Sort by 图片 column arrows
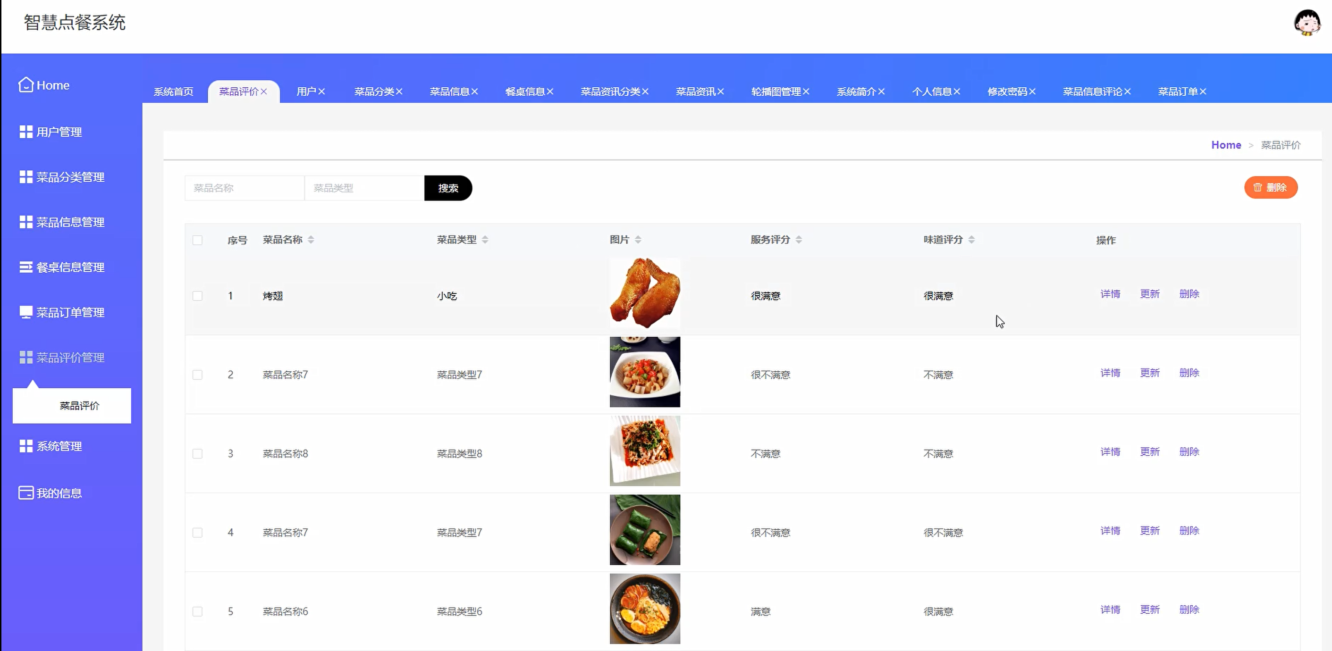Image resolution: width=1332 pixels, height=651 pixels. pyautogui.click(x=638, y=240)
